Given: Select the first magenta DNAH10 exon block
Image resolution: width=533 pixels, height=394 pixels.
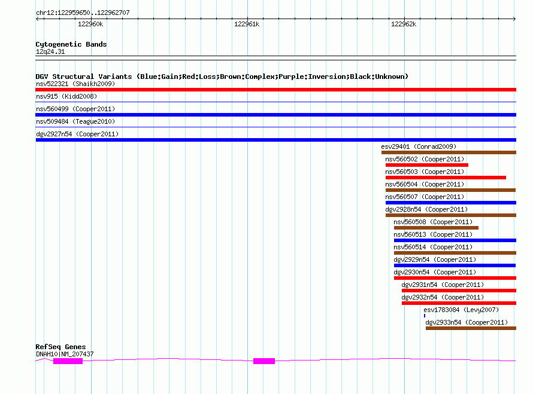Looking at the screenshot, I should pos(68,362).
